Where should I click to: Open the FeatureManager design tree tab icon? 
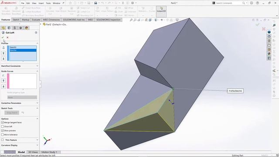3,28
